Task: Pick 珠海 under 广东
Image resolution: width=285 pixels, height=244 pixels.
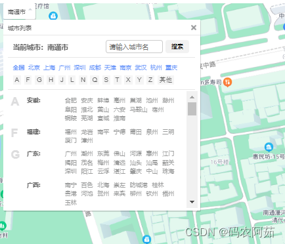Action: click(168, 171)
